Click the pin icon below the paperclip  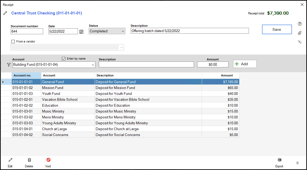pos(300,42)
